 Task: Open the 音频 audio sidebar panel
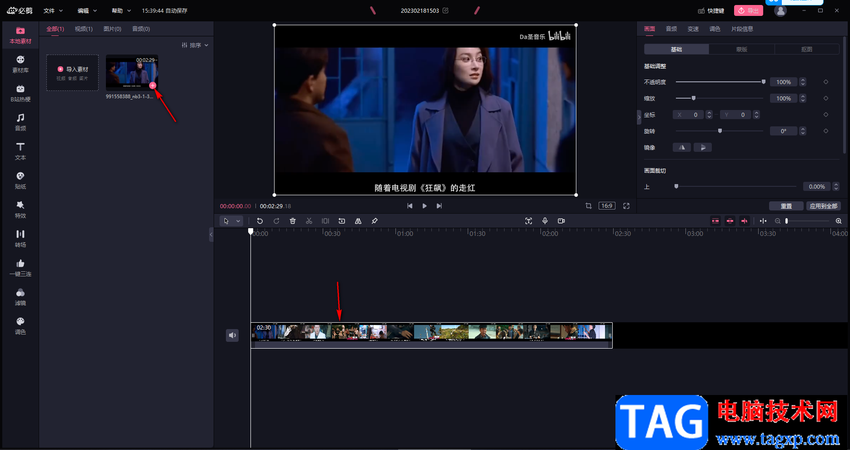pyautogui.click(x=20, y=123)
